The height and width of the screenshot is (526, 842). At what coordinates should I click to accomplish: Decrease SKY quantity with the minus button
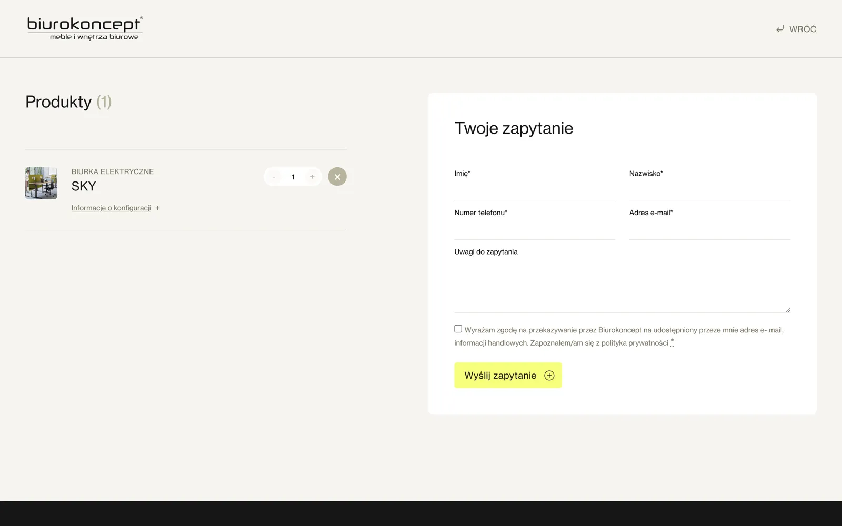[274, 177]
